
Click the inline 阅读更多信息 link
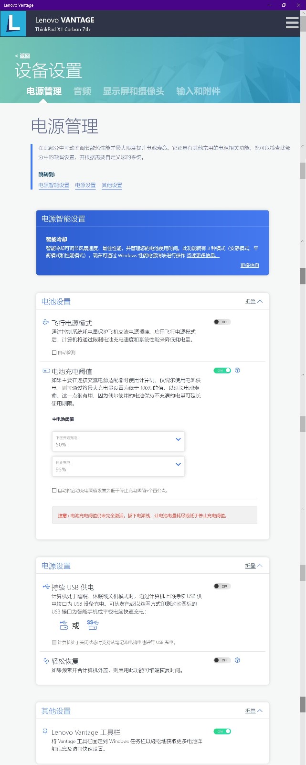(x=203, y=255)
